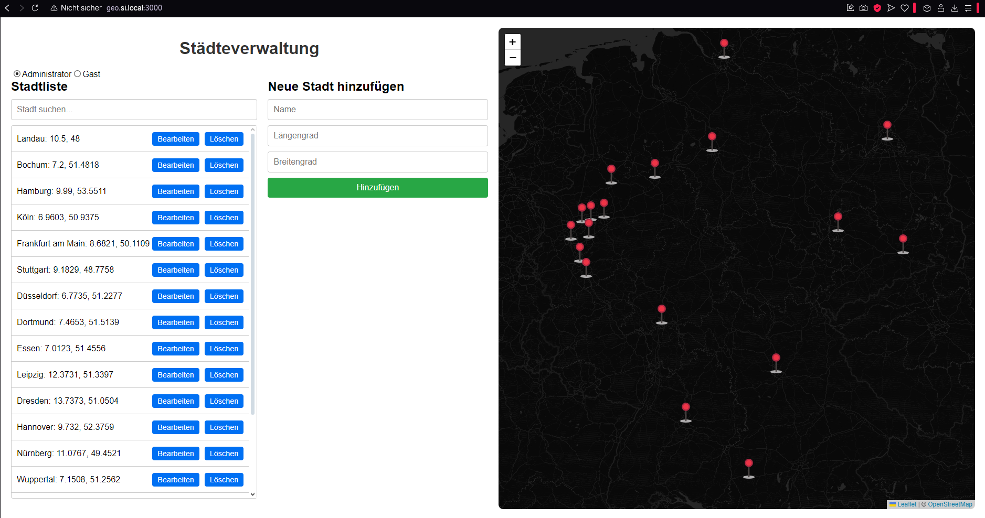This screenshot has width=985, height=518.
Task: Zoom out on the map
Action: point(512,58)
